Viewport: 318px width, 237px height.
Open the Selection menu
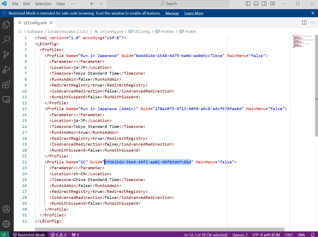point(43,4)
